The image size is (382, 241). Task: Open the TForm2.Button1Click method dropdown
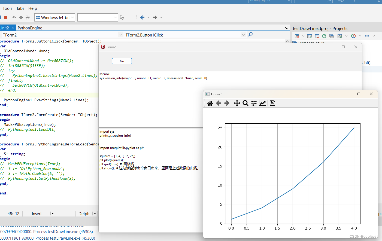point(243,35)
